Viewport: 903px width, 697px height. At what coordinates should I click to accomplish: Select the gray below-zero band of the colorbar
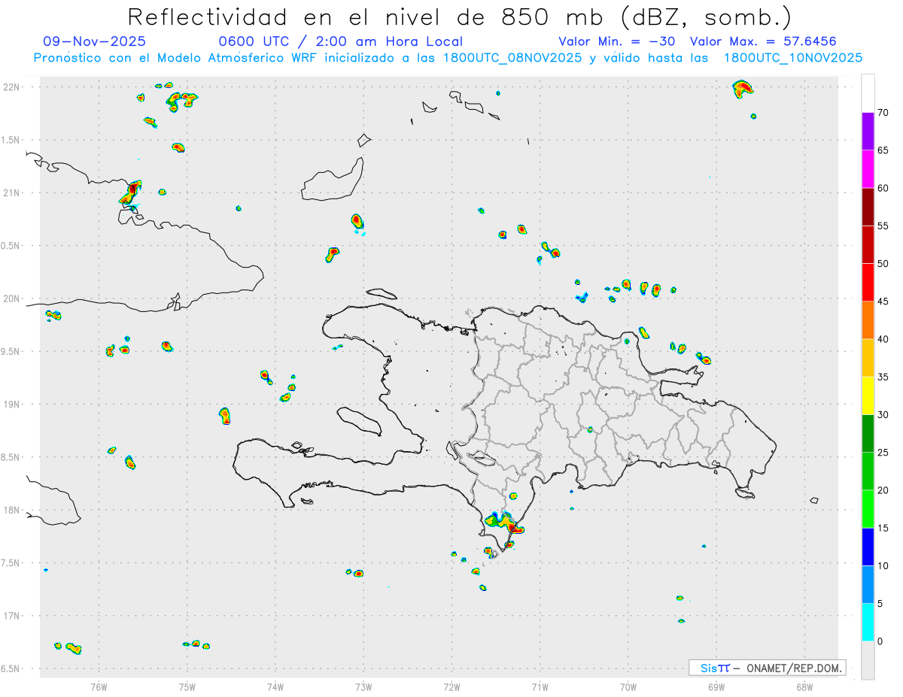click(x=868, y=660)
